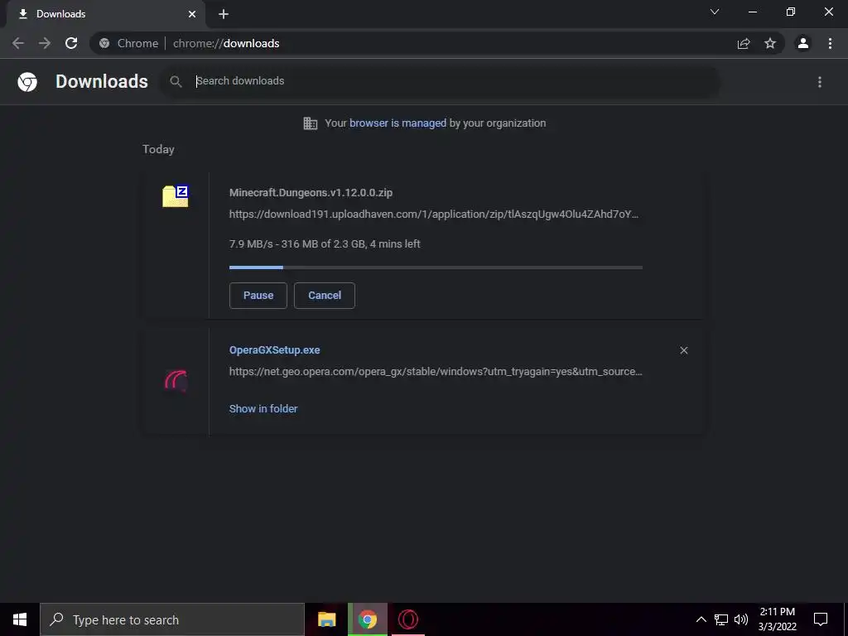Open the OperaGXSetup.exe file link
Viewport: 848px width, 636px height.
pos(275,350)
